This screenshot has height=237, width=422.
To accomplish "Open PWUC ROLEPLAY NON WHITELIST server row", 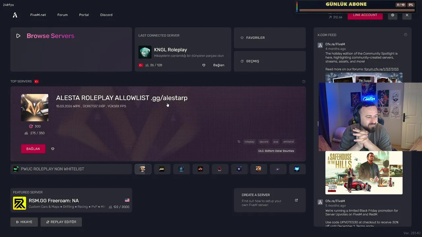I will click(x=71, y=169).
